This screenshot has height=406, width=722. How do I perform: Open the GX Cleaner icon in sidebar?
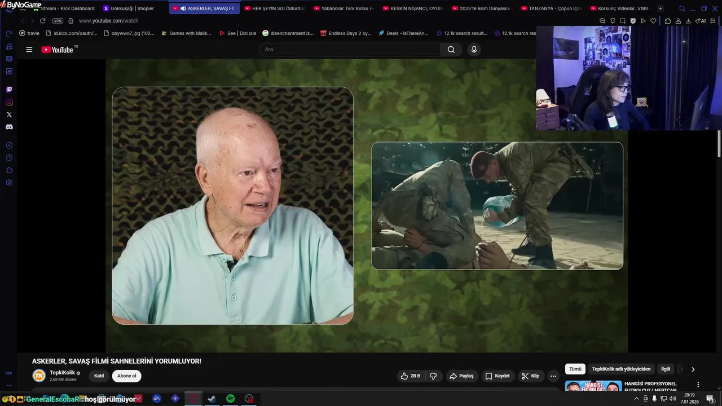point(9,46)
